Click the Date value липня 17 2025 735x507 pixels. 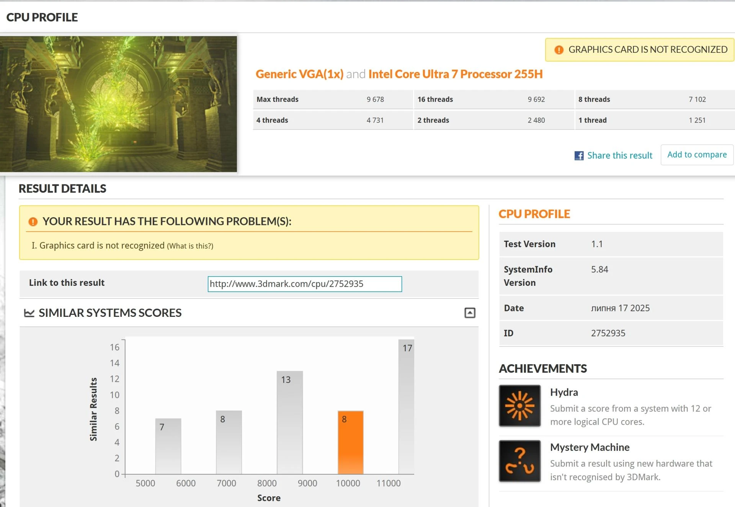[620, 308]
